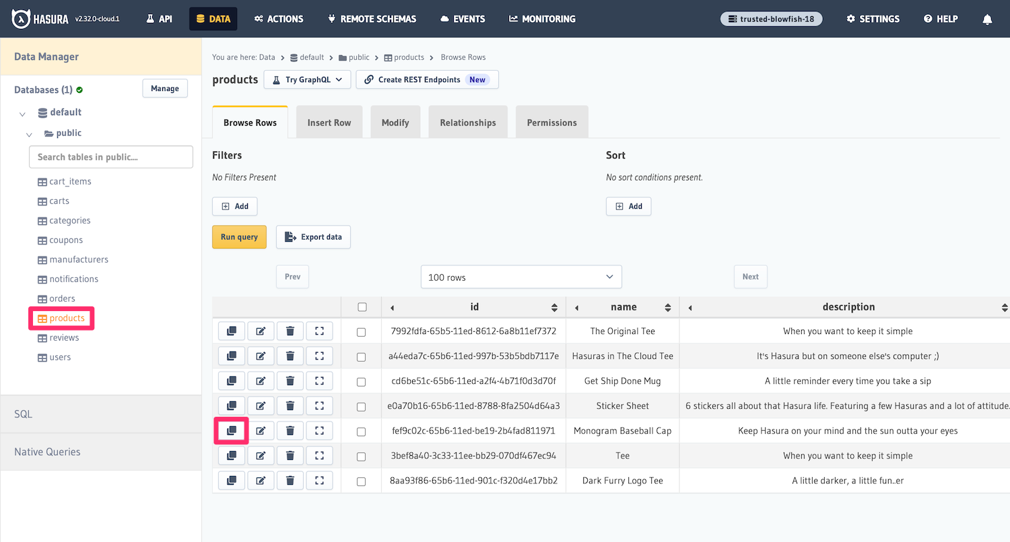Edit the Tee row with pencil icon
The image size is (1010, 542).
tap(261, 456)
